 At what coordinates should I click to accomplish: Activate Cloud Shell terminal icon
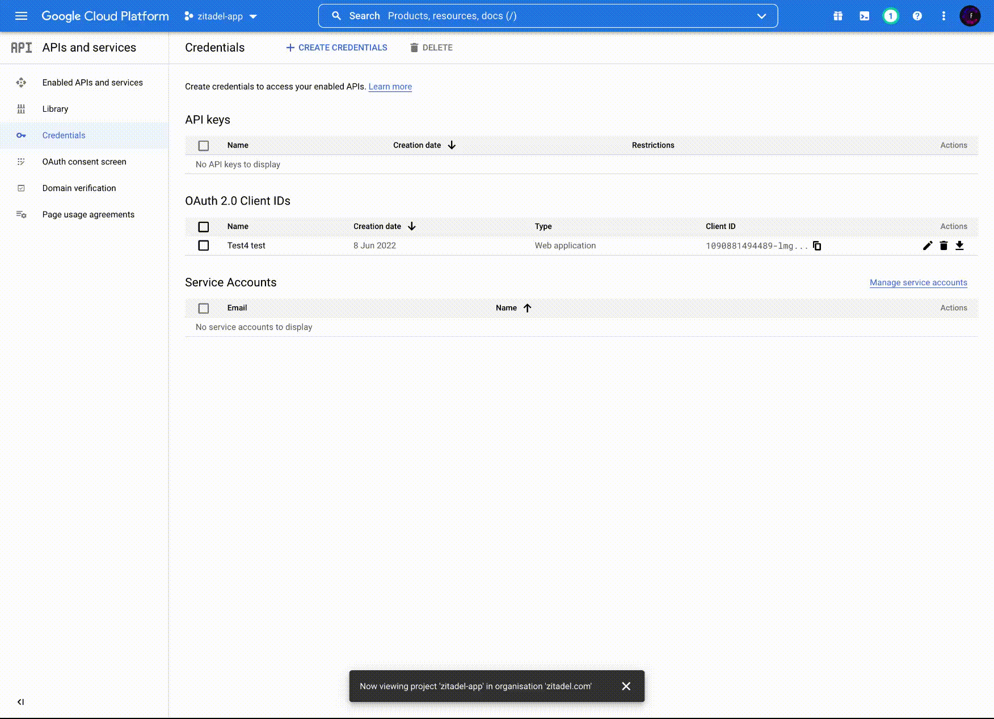(x=864, y=16)
